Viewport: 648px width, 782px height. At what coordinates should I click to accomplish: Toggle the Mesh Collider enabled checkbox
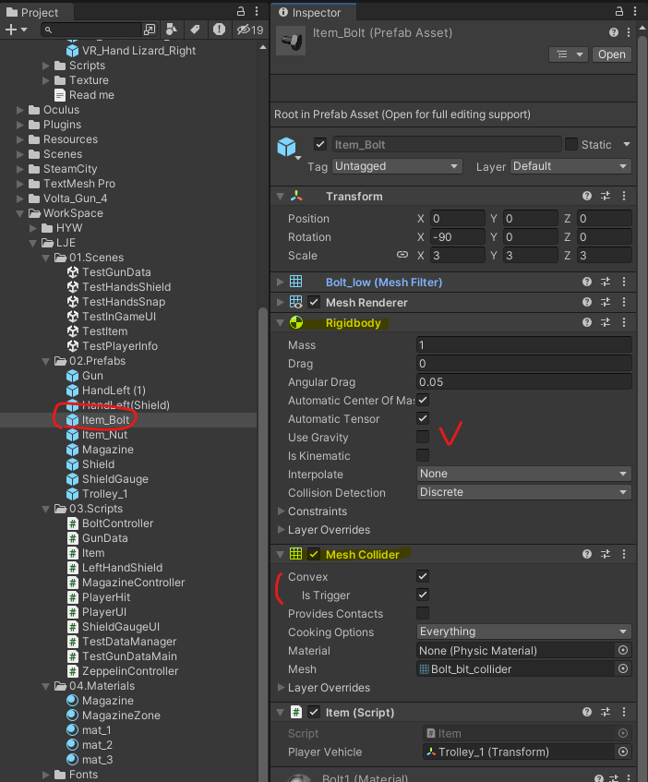tap(314, 554)
